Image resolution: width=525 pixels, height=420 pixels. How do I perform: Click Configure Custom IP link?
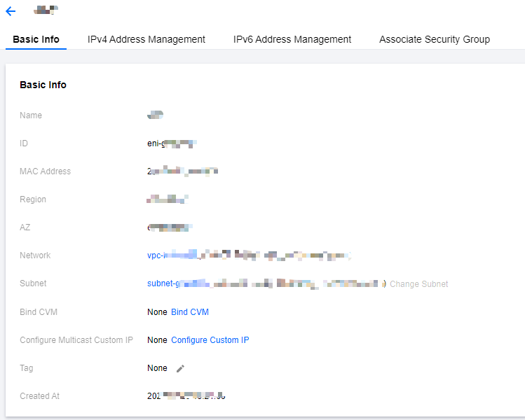click(210, 340)
